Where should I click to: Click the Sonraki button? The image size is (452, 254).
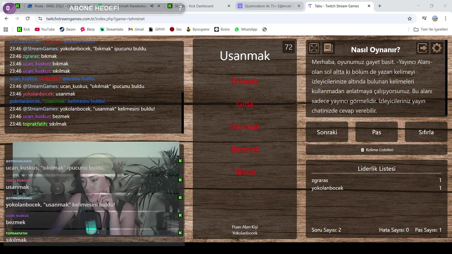pos(327,132)
